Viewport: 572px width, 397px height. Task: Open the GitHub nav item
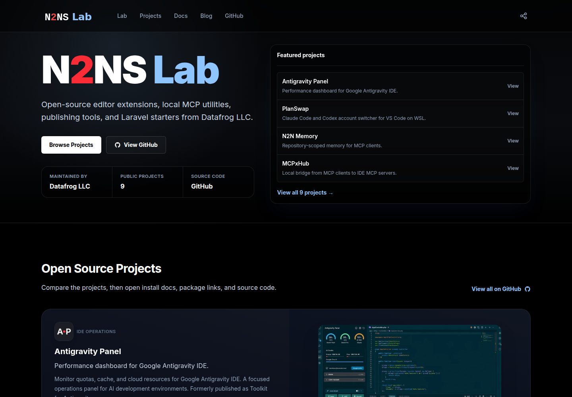(234, 16)
